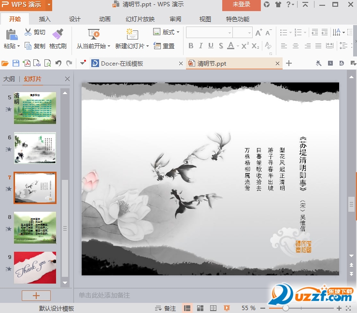This screenshot has height=313, width=357.
Task: Save the presentation with disk icon
Action: 16,63
